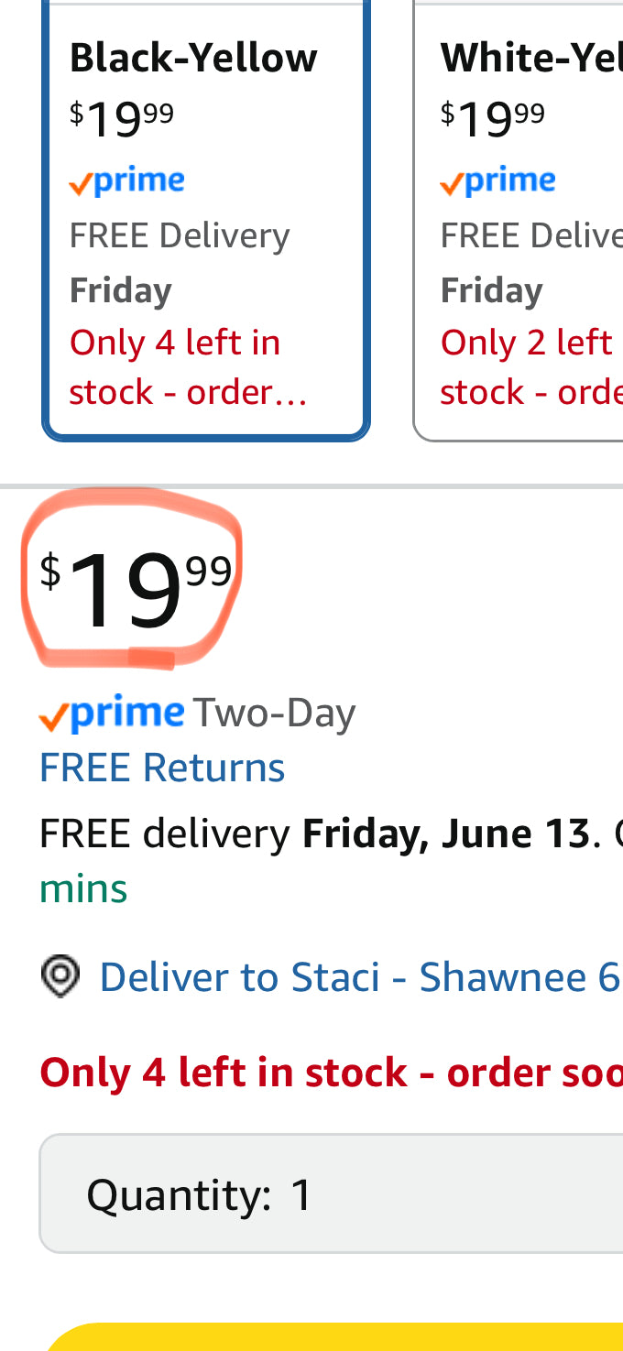
Task: Tap the green 'mins' countdown text
Action: [x=83, y=888]
